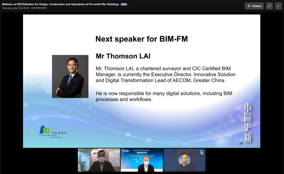Expand the side panel chevron arrow
Screen dimensions: 284x174
pyautogui.click(x=278, y=6)
